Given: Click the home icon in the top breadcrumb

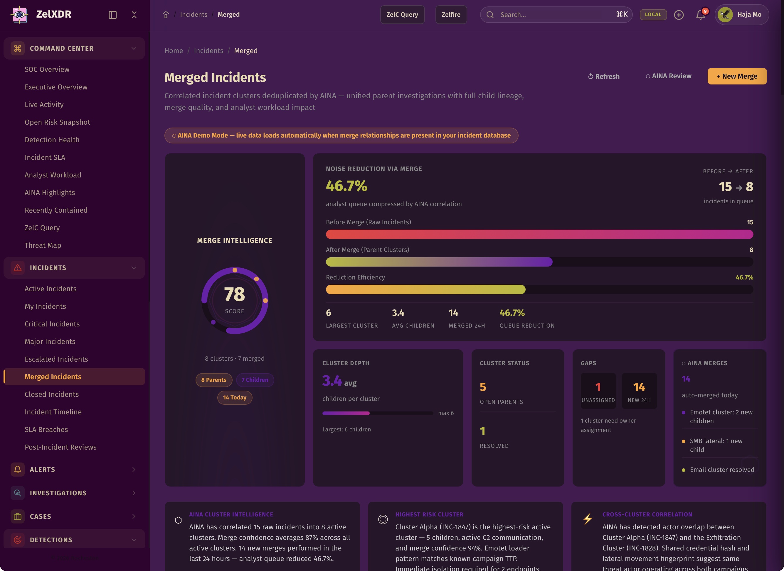Looking at the screenshot, I should [x=166, y=15].
